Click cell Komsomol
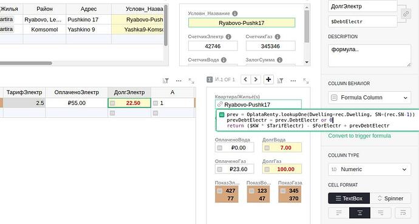This screenshot has height=224, width=419. 44,29
